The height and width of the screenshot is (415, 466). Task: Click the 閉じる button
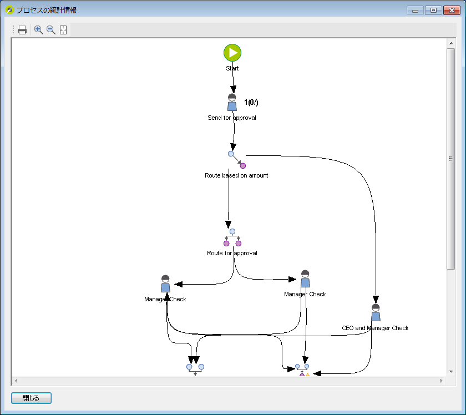click(x=31, y=398)
